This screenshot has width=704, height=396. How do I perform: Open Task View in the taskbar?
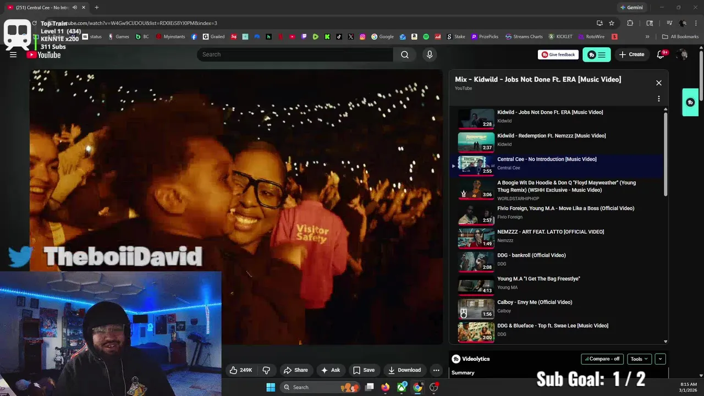click(370, 387)
